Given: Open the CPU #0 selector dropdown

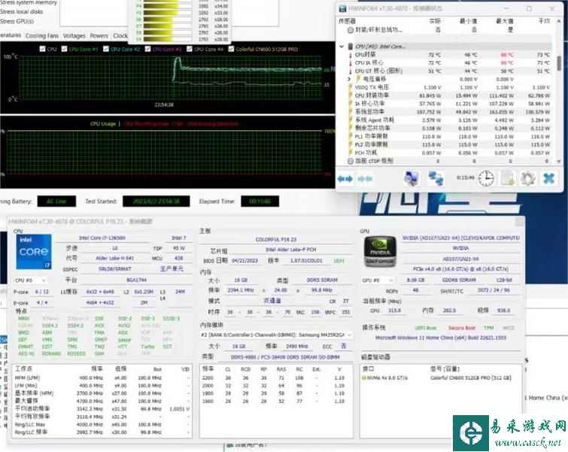Looking at the screenshot, I should point(31,281).
